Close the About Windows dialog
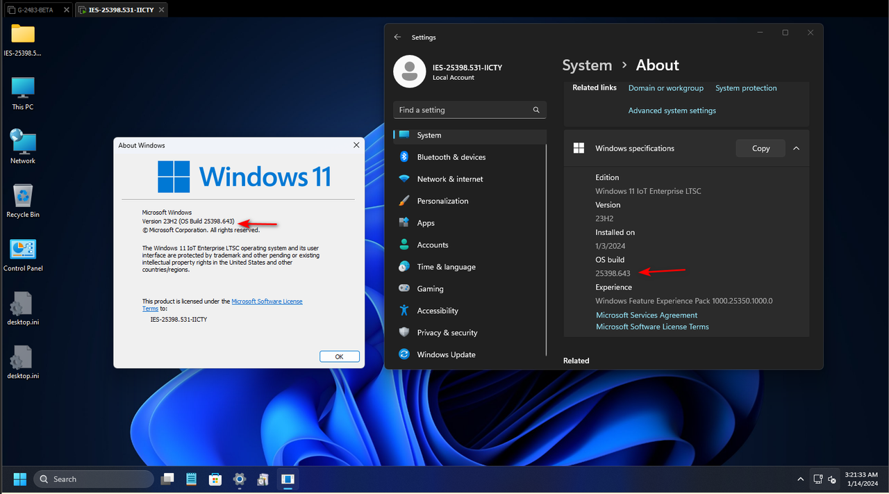The width and height of the screenshot is (889, 494). (x=356, y=145)
